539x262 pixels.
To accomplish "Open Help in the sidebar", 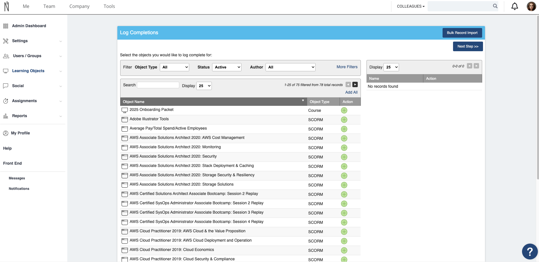I will 7,148.
